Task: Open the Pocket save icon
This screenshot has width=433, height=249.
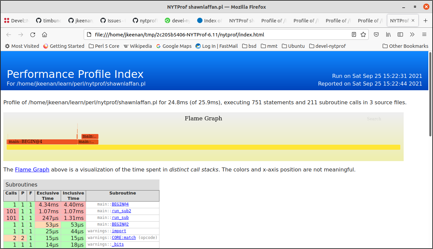Action: [x=376, y=34]
